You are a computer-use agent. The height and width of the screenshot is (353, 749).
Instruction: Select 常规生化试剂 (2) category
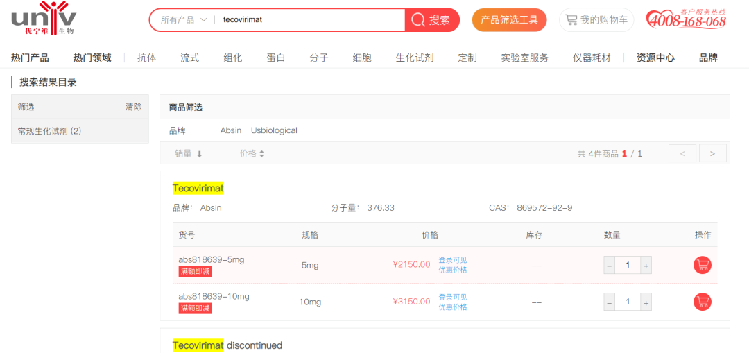pos(49,131)
